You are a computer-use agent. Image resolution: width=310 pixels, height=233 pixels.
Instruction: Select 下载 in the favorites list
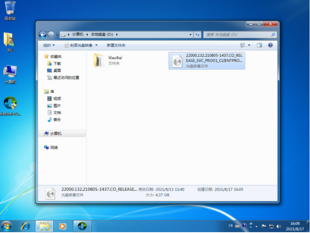57,63
